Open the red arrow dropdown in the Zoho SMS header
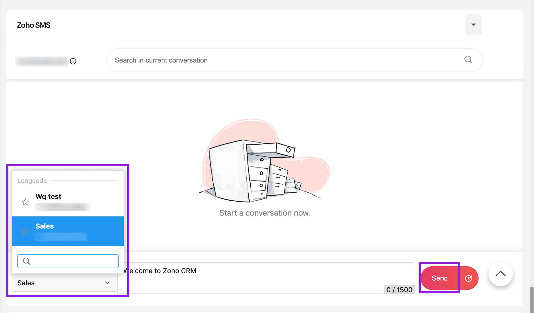534x313 pixels. [473, 25]
